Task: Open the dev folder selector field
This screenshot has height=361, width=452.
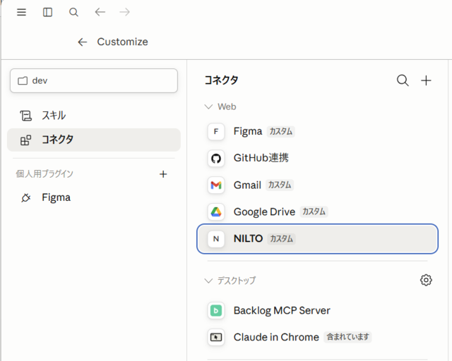Action: coord(94,80)
